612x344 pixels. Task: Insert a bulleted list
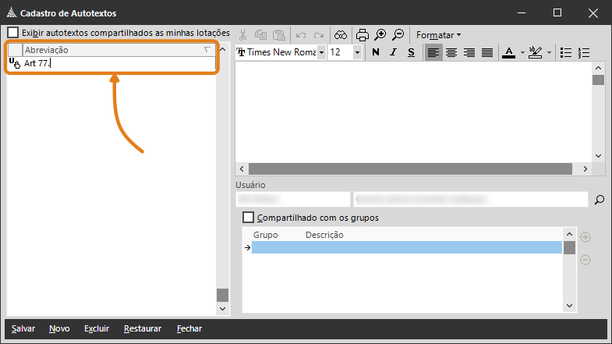click(x=567, y=52)
